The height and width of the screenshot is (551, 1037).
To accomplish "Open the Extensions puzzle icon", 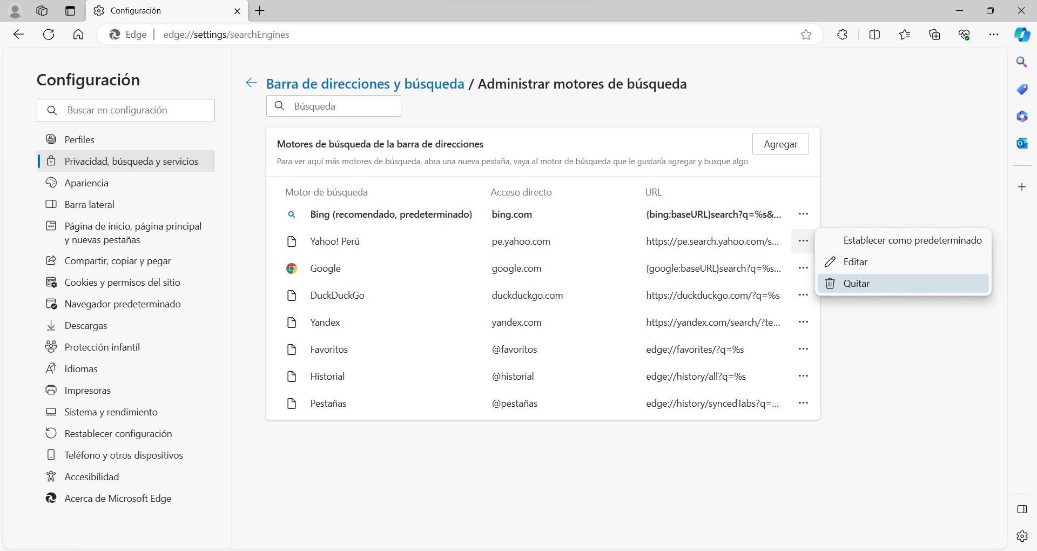I will tap(842, 35).
